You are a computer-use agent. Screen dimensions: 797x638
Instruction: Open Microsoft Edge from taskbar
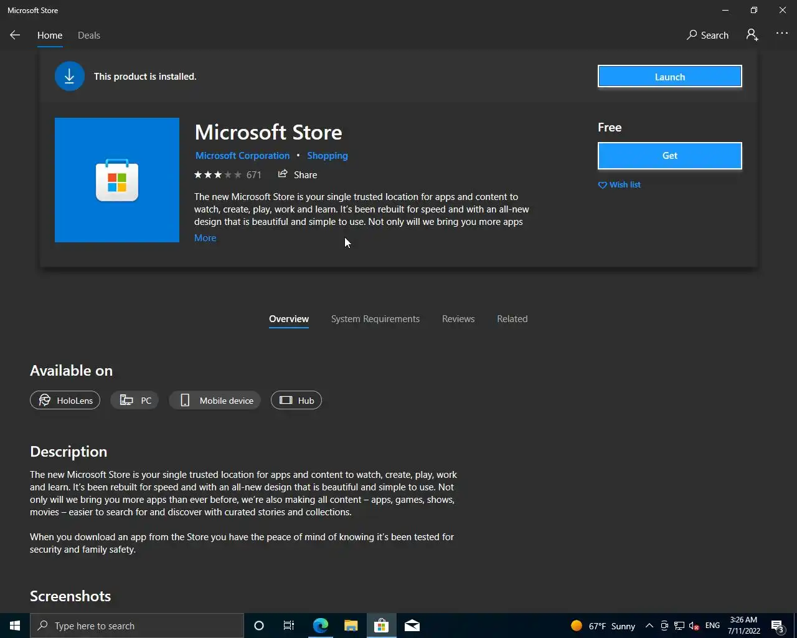(x=320, y=626)
